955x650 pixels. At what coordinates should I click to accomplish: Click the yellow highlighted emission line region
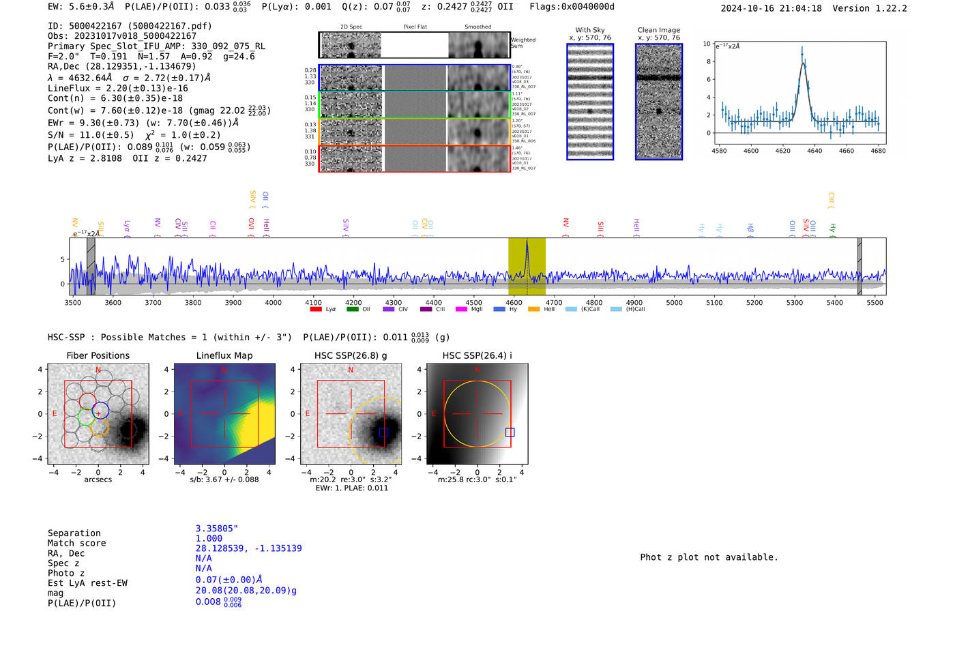point(527,266)
